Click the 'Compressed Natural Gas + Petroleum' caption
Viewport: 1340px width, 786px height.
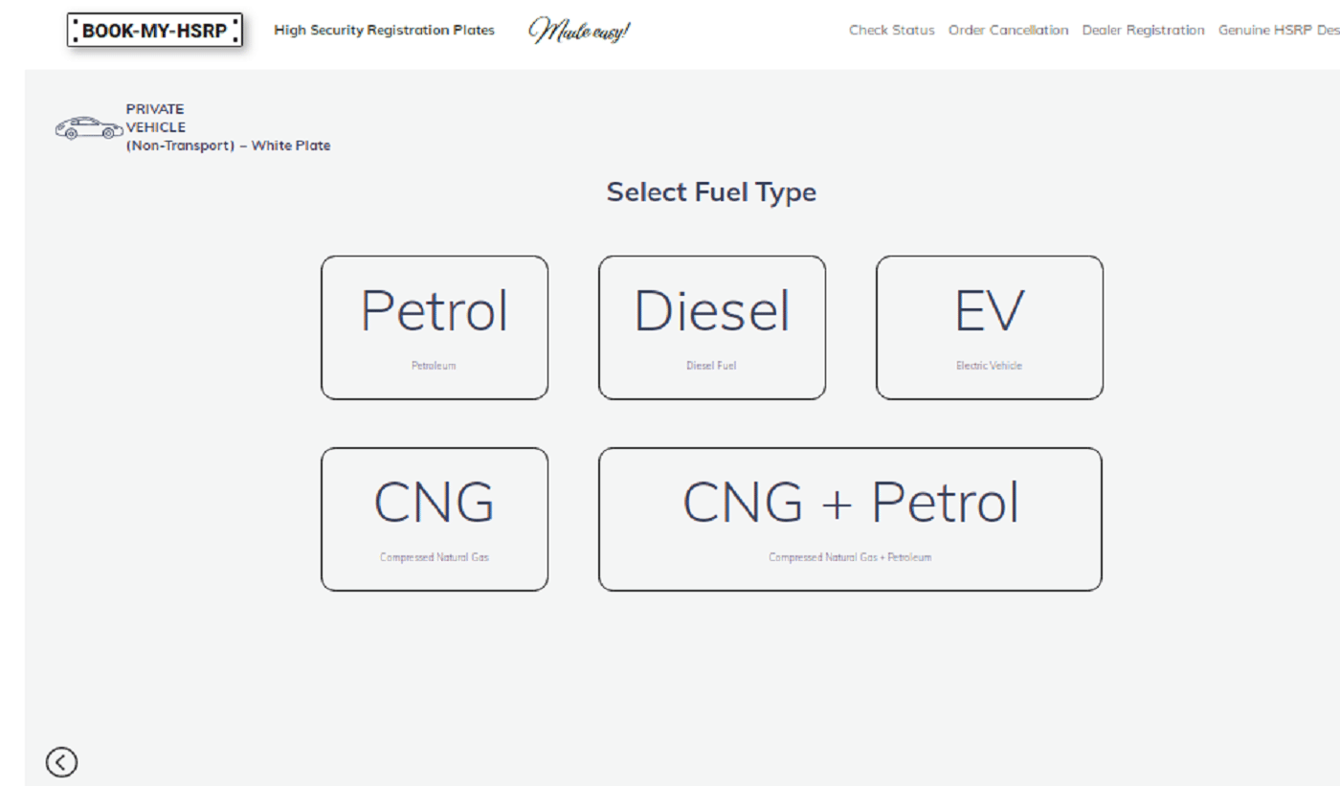click(850, 557)
